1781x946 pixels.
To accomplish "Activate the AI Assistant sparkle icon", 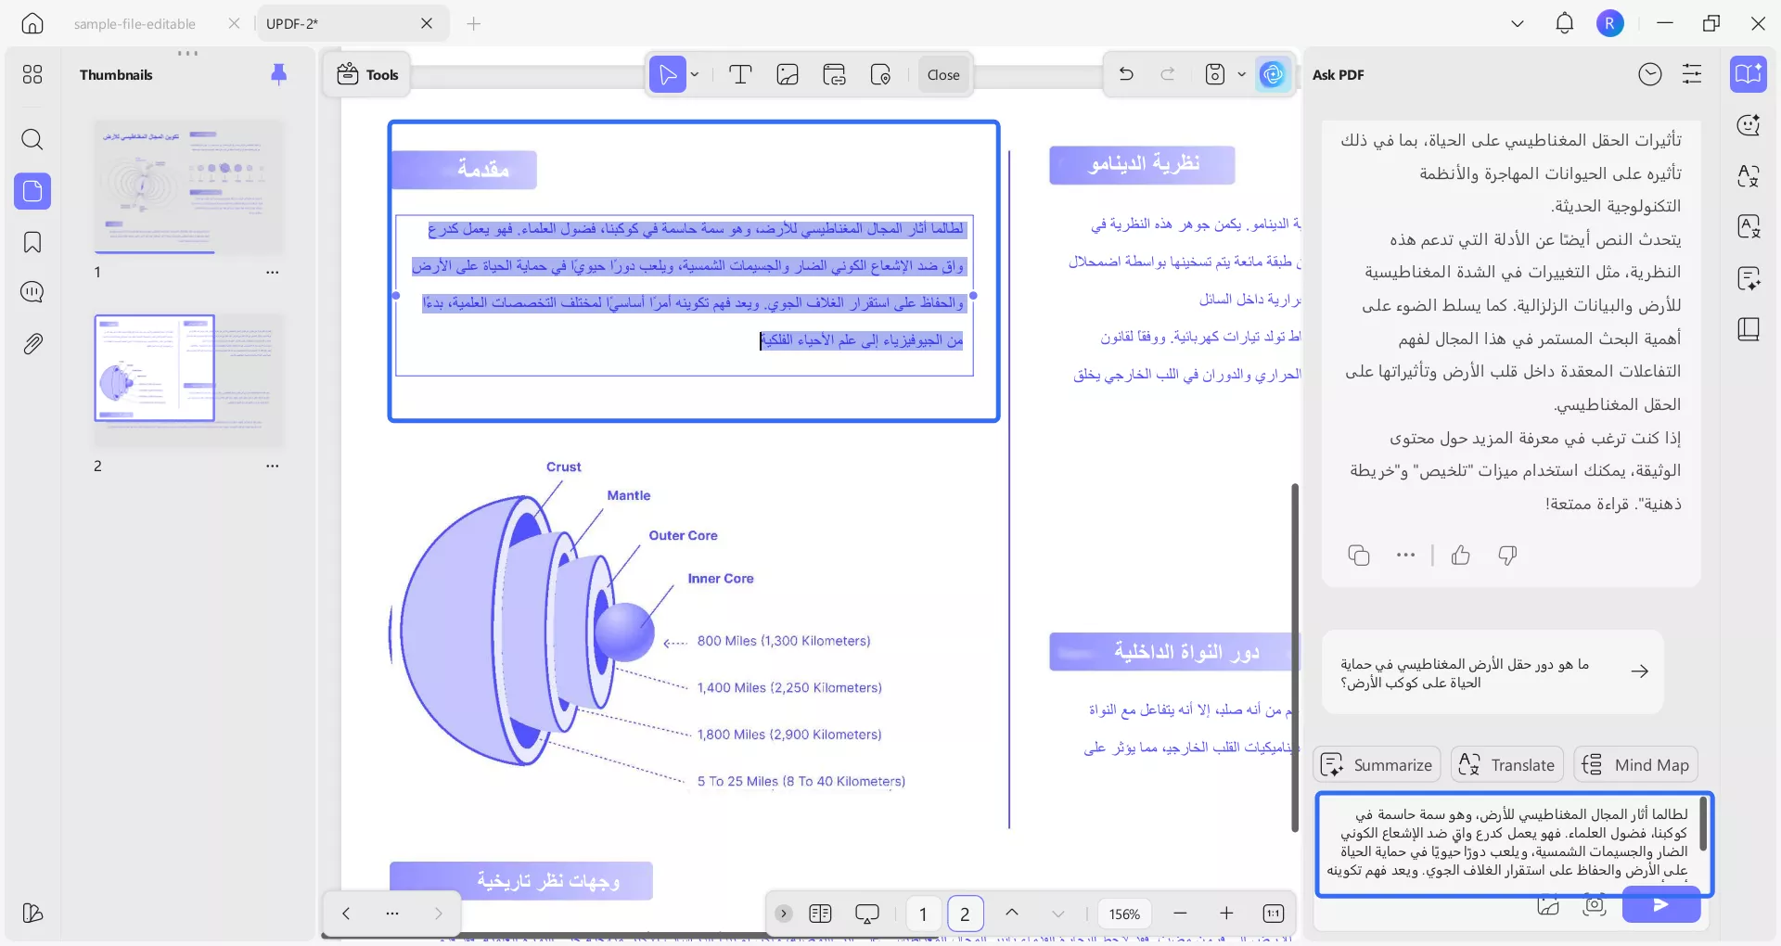I will click(x=1273, y=74).
